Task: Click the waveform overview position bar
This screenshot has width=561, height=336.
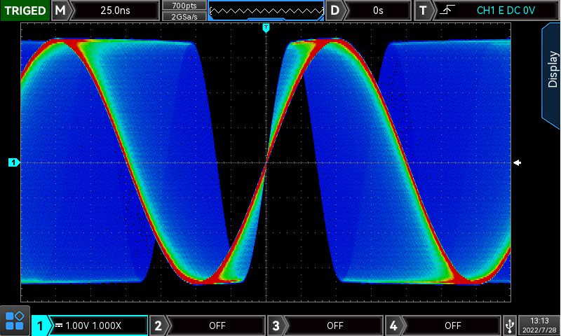Action: tap(266, 10)
